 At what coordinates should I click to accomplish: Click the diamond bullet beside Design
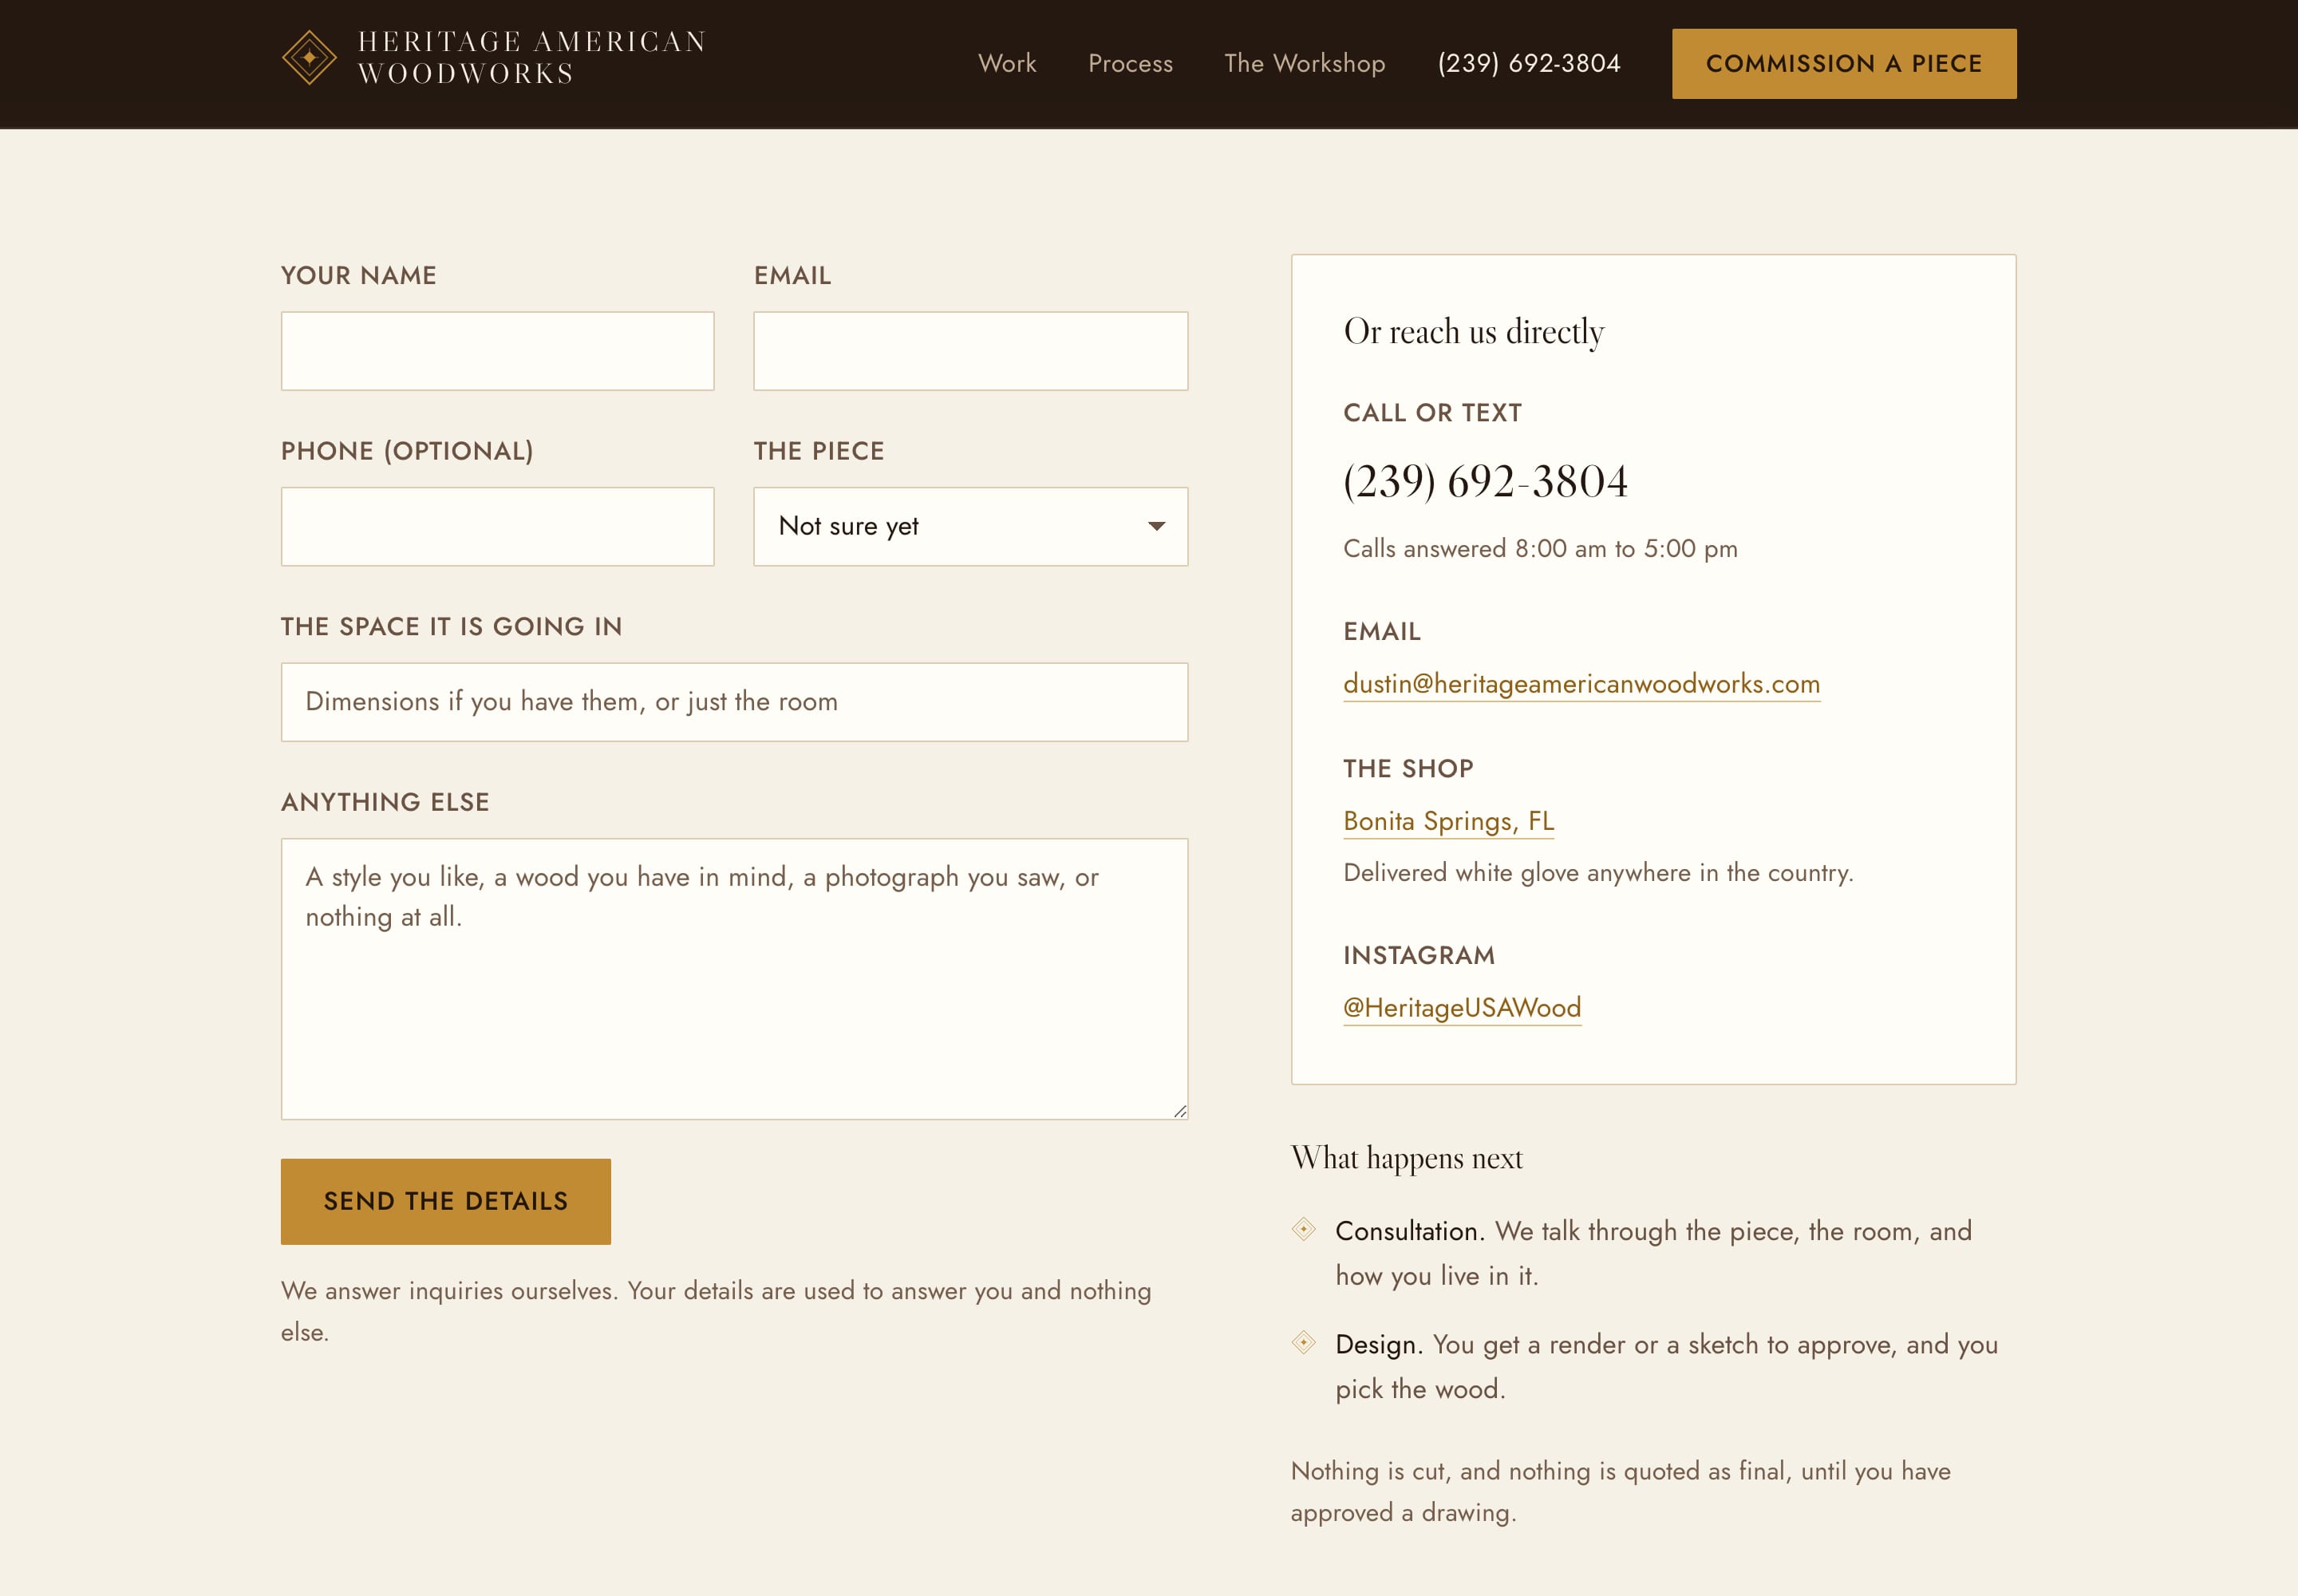coord(1304,1342)
